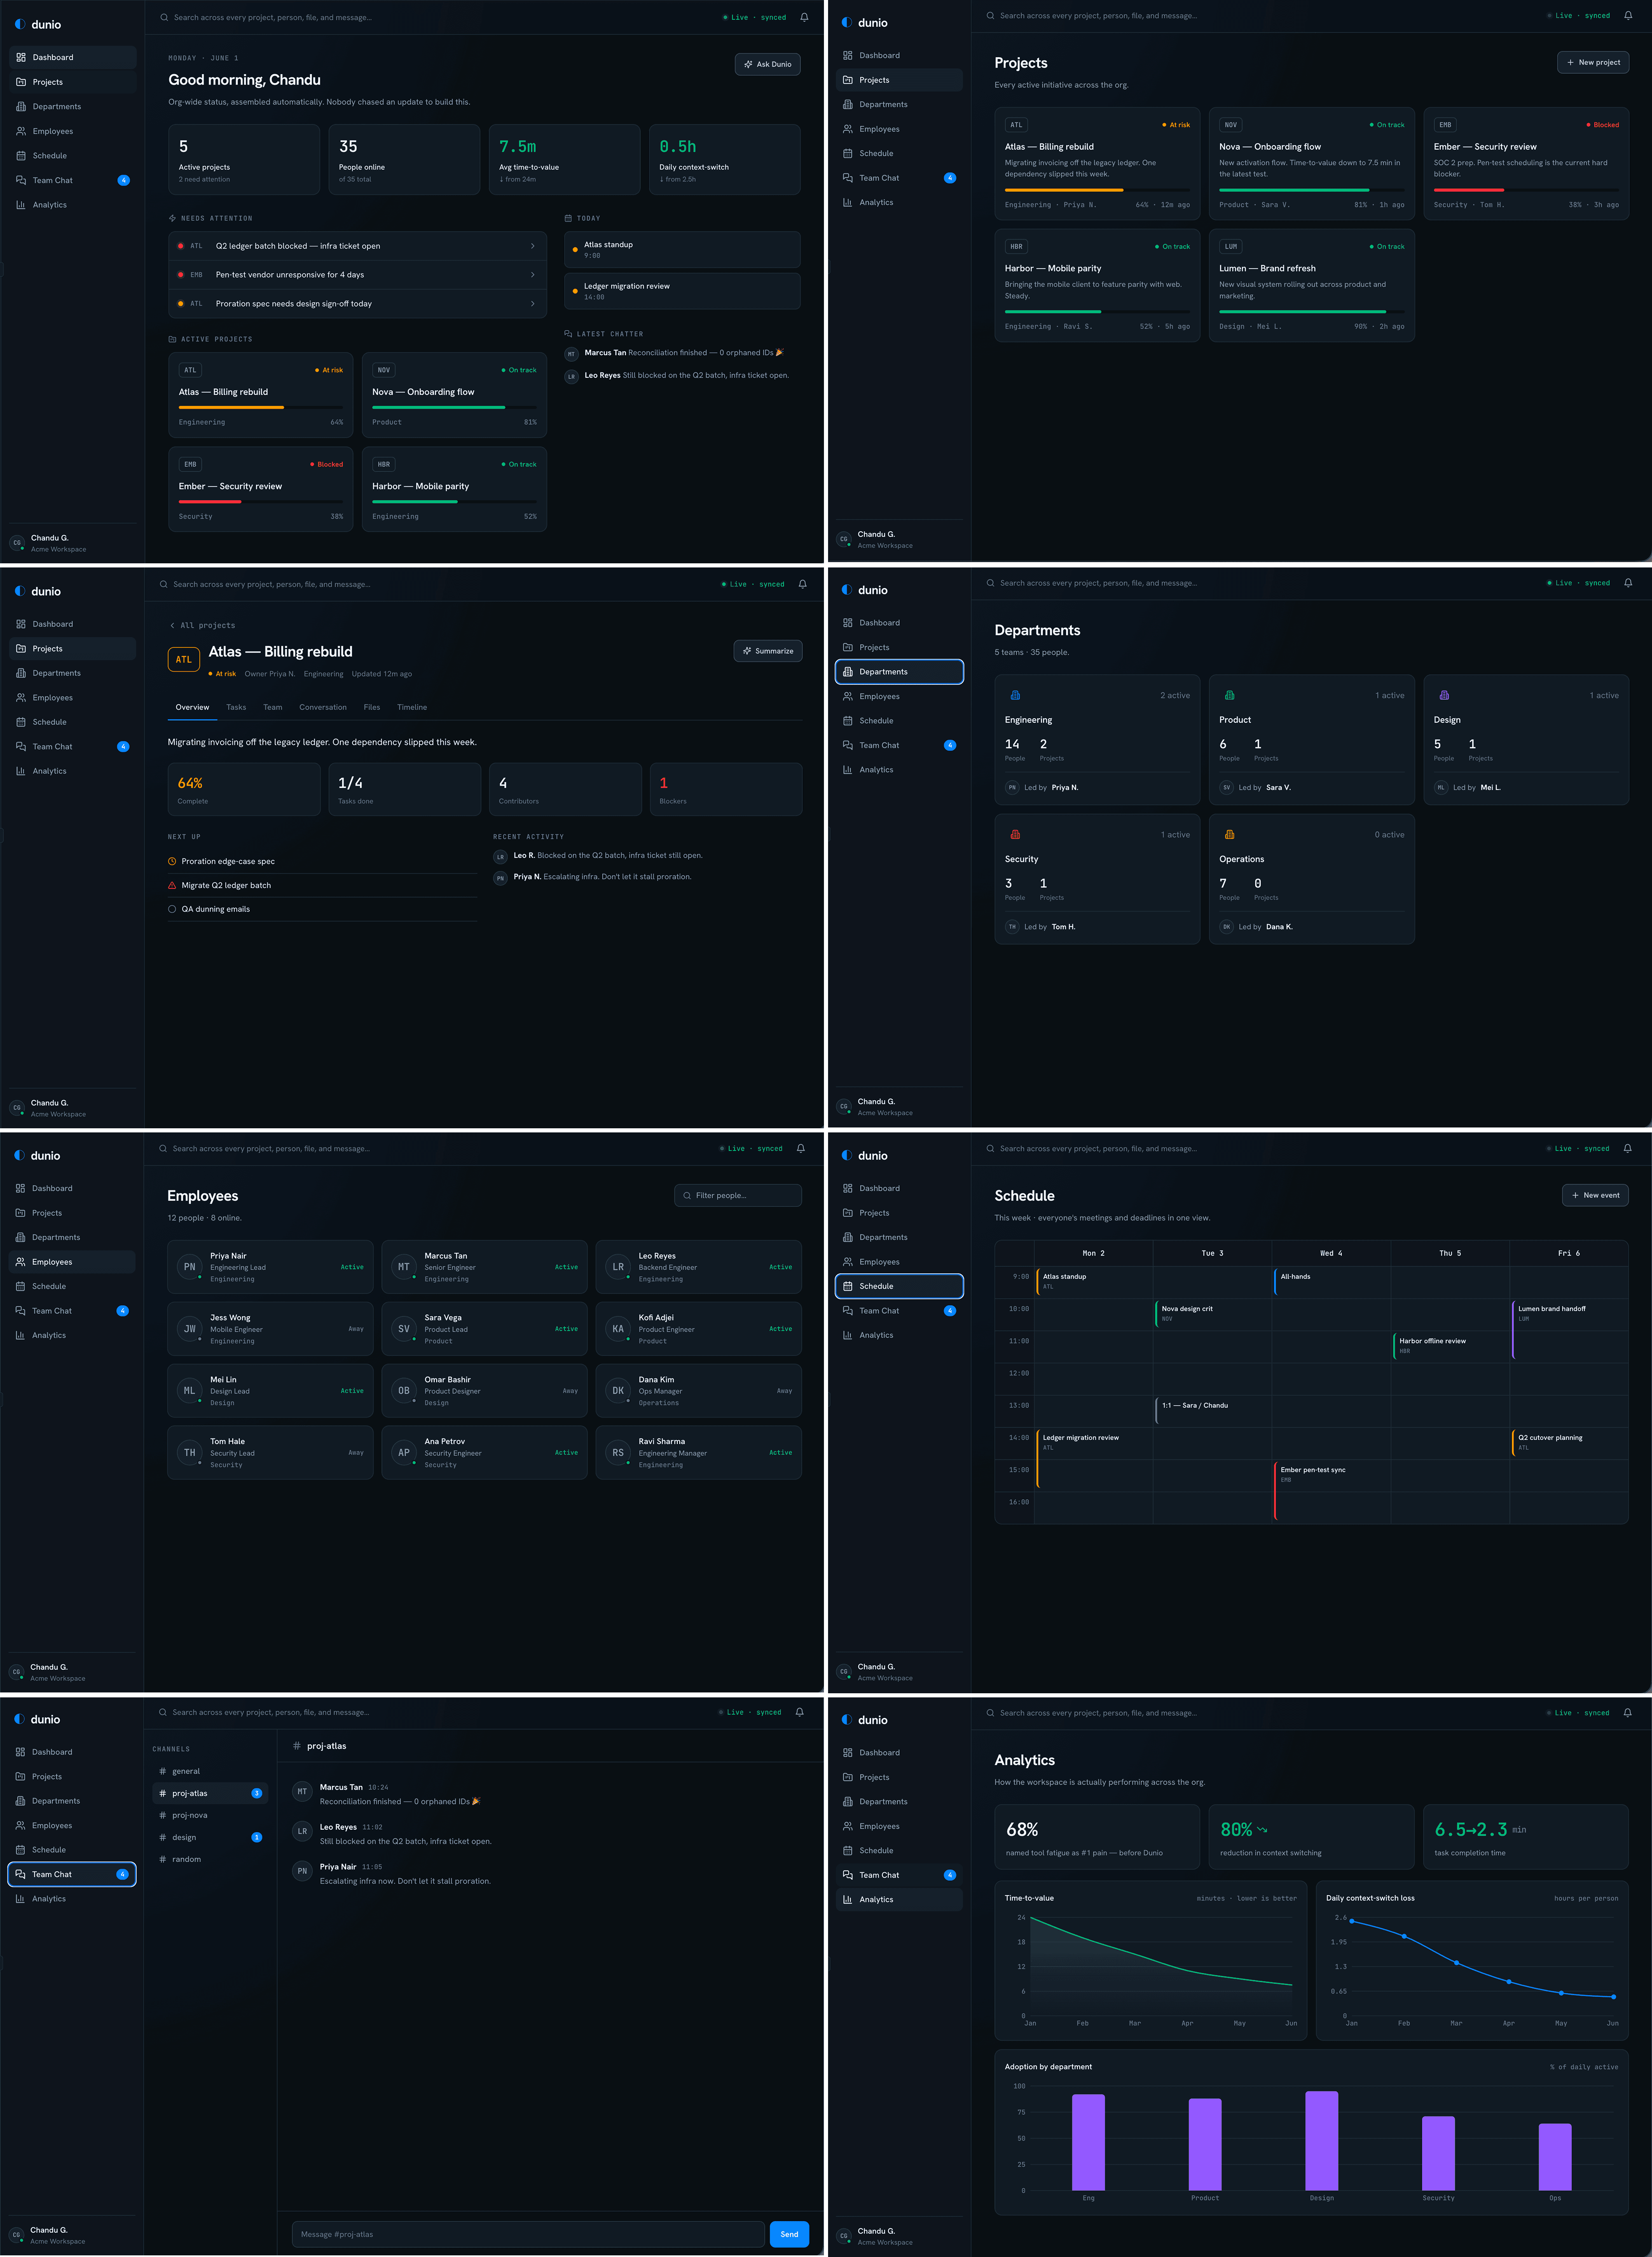Click the warning triangle beside Migrate Q2 ledger batch
The width and height of the screenshot is (1652, 2257).
pyautogui.click(x=172, y=885)
